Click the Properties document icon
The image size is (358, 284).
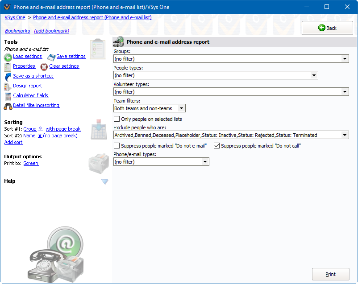[8, 67]
